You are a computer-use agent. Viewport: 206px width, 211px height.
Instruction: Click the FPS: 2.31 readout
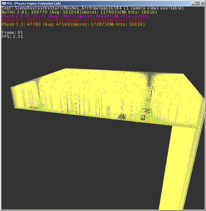12,37
